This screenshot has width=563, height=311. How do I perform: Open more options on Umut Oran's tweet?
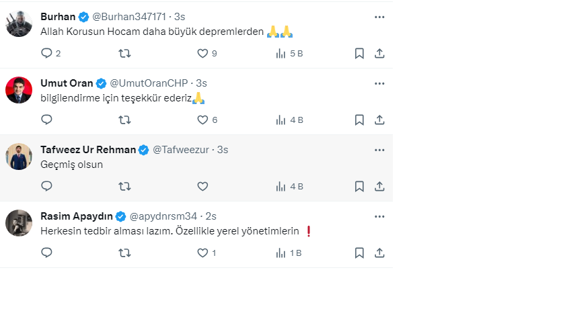pos(379,83)
